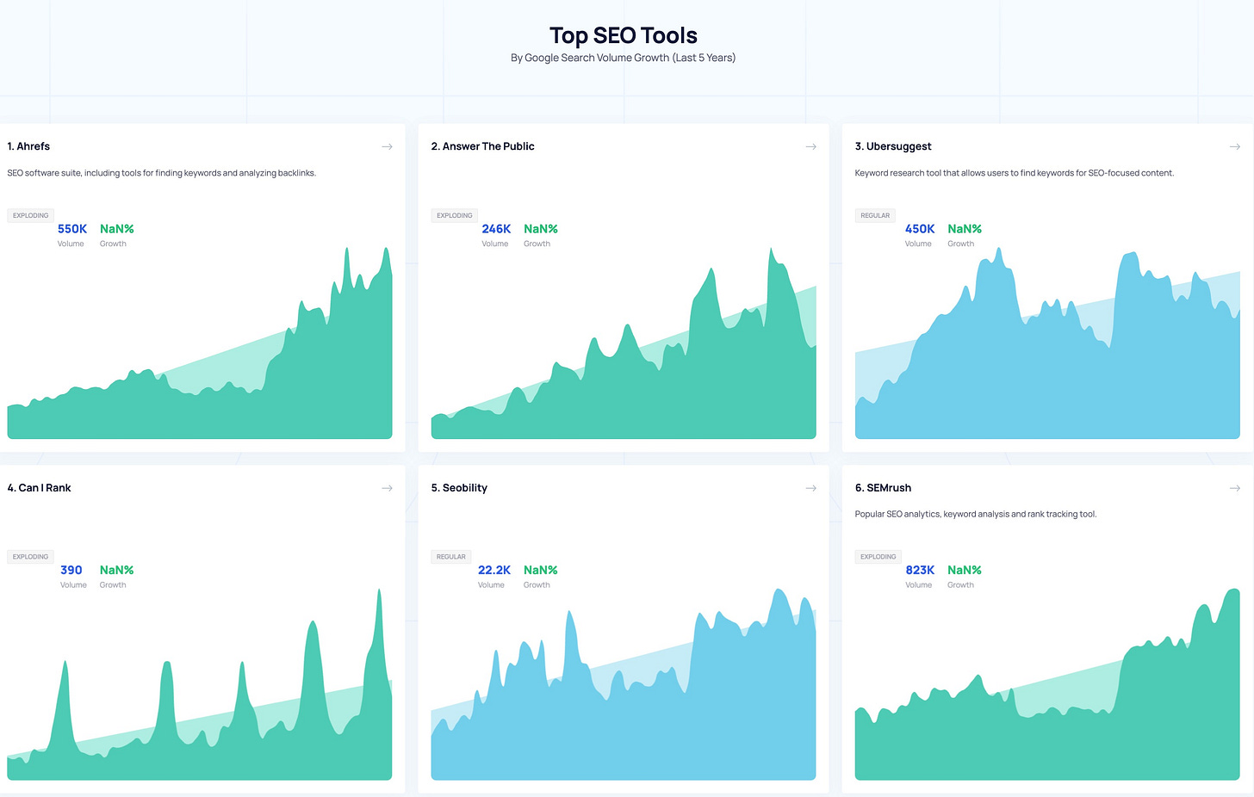Image resolution: width=1254 pixels, height=797 pixels.
Task: Click the arrow icon on SEMrush card
Action: tap(1234, 488)
